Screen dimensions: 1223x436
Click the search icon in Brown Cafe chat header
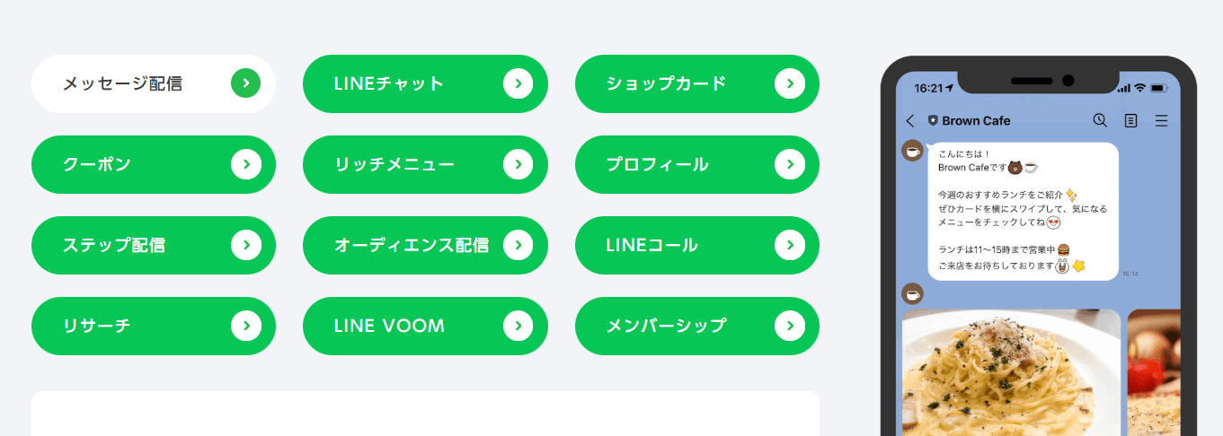[x=1099, y=120]
